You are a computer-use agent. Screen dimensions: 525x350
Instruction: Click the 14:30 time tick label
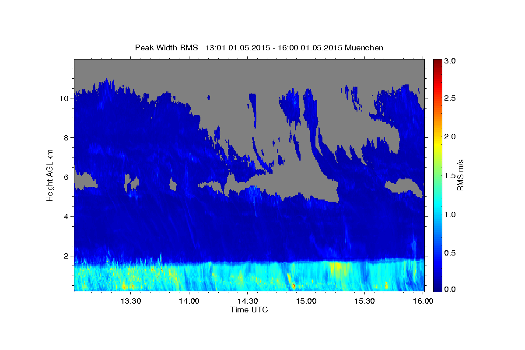click(248, 301)
